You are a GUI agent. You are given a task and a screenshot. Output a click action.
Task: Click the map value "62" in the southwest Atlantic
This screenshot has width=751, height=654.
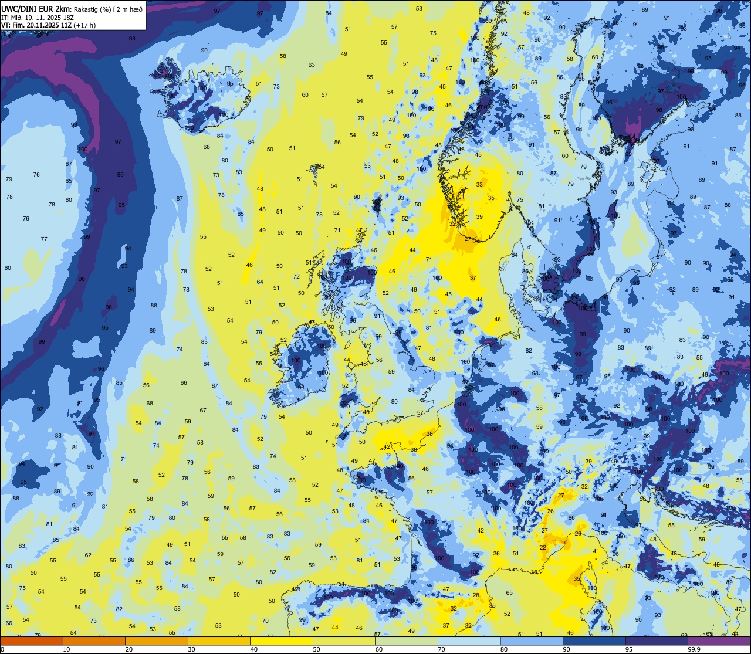tap(88, 555)
